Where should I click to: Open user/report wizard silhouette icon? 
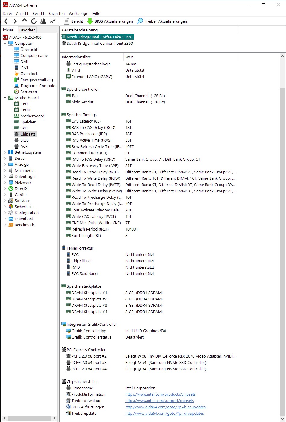click(43, 21)
